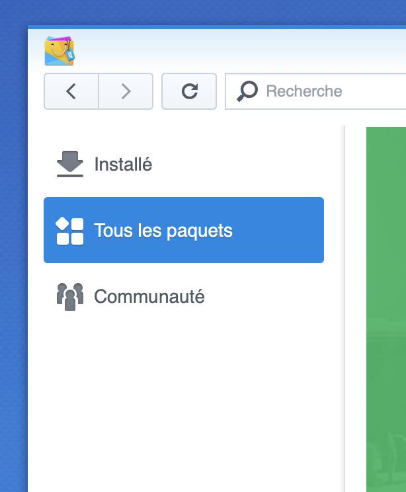This screenshot has height=492, width=406.
Task: Click the magnifying glass search icon
Action: coord(247,91)
